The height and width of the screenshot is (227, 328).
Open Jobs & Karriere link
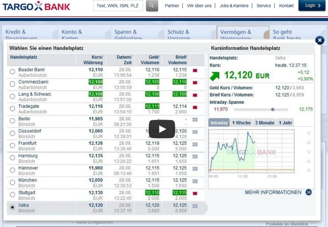point(234,6)
